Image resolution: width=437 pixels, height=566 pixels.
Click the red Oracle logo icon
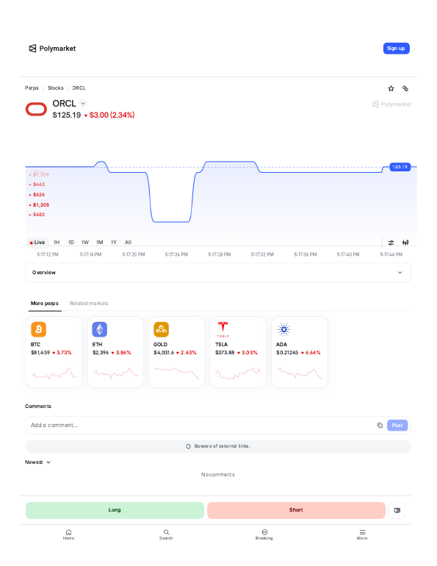pyautogui.click(x=36, y=110)
